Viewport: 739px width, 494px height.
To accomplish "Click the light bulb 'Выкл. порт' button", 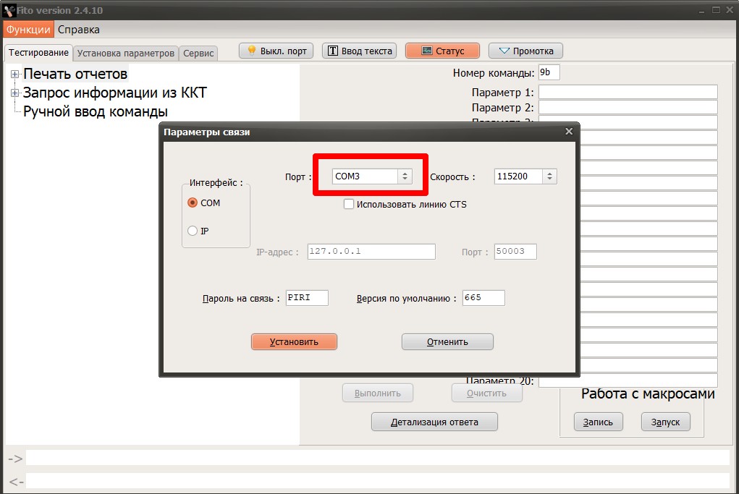I will point(276,51).
